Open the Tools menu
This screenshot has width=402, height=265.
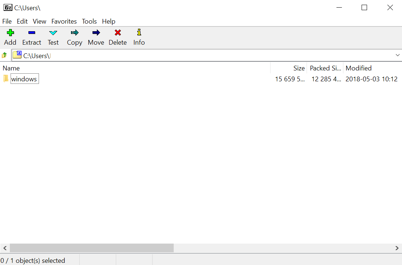tap(89, 21)
